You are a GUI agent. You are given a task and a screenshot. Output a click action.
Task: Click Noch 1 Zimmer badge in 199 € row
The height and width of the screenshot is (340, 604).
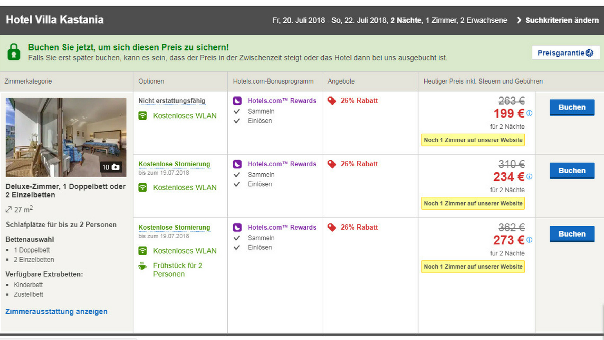[473, 140]
